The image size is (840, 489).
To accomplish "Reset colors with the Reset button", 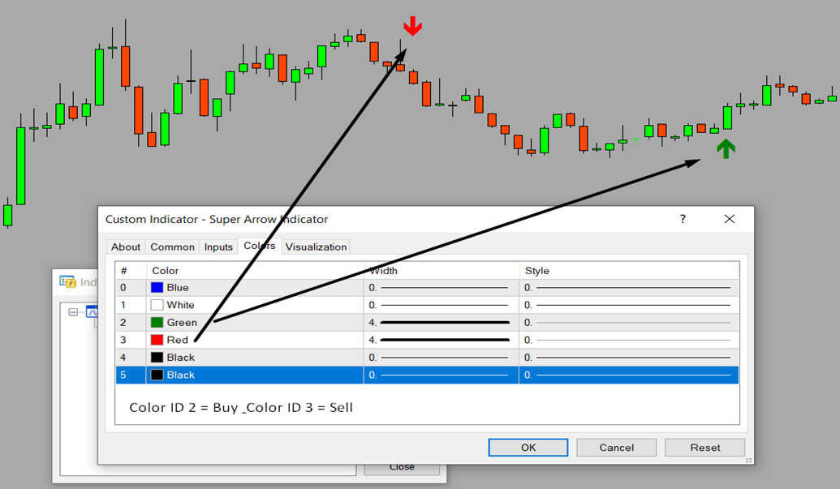I will click(704, 448).
